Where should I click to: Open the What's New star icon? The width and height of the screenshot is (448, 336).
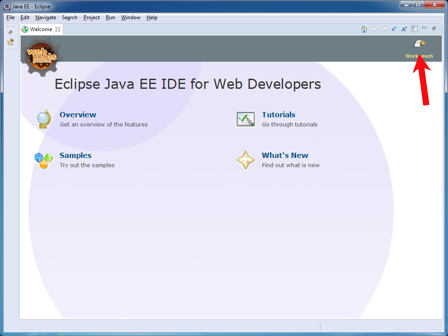point(246,160)
